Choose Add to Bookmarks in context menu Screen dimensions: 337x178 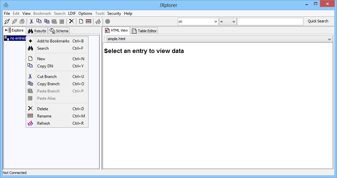pyautogui.click(x=57, y=41)
